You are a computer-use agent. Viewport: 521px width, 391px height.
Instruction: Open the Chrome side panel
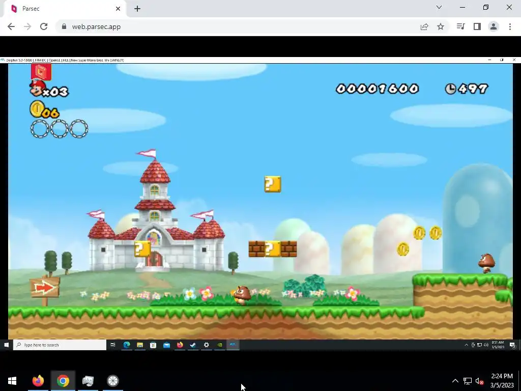477,26
